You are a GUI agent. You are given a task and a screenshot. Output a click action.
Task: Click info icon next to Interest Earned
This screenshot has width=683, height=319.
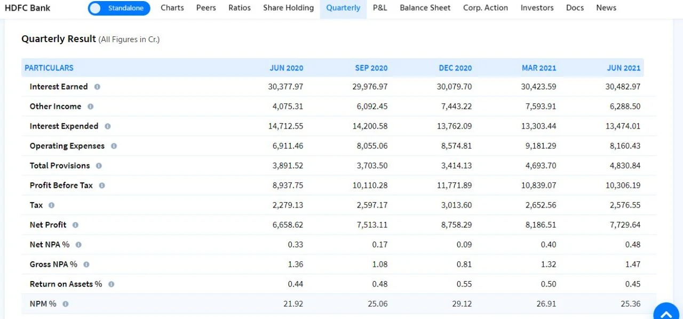tap(97, 87)
